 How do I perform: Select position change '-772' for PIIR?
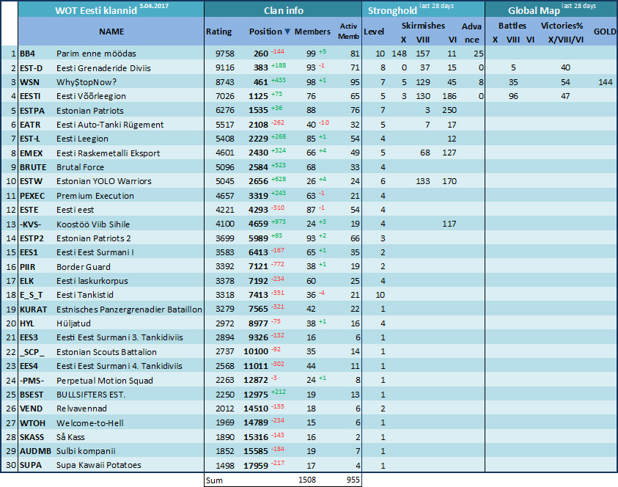(277, 264)
